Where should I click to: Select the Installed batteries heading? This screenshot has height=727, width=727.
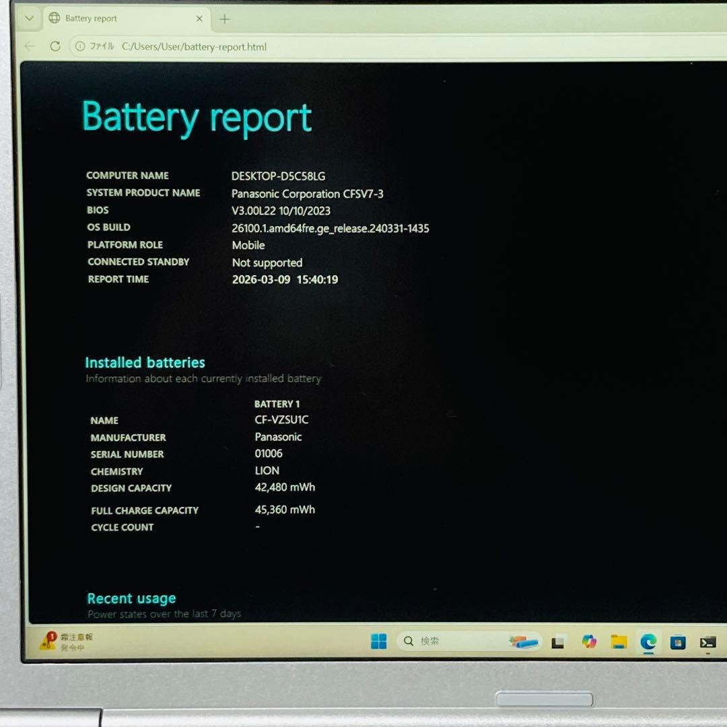[145, 362]
